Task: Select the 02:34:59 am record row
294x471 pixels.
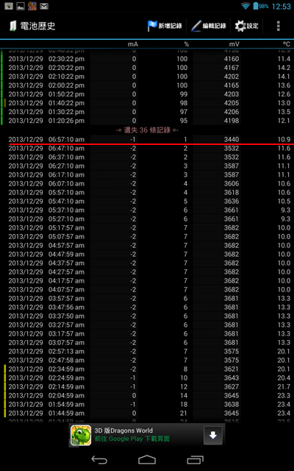Action: coord(147,369)
